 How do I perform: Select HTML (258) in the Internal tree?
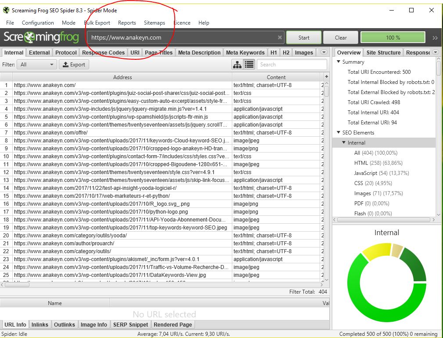[x=378, y=163]
